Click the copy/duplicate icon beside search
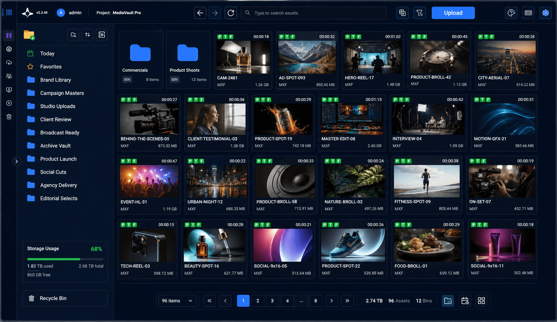Screen dimensions: 557x322 point(402,13)
